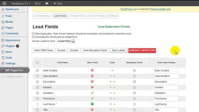Move First Name field down
The width and height of the screenshot is (199, 112).
111,99
